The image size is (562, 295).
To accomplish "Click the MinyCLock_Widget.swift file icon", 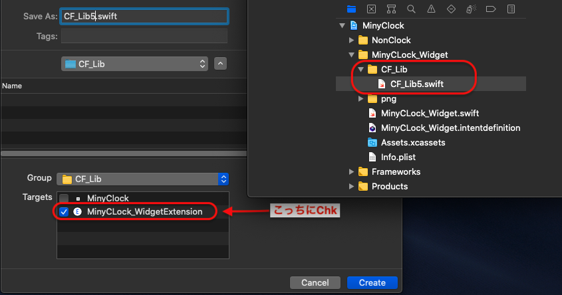I will [372, 114].
